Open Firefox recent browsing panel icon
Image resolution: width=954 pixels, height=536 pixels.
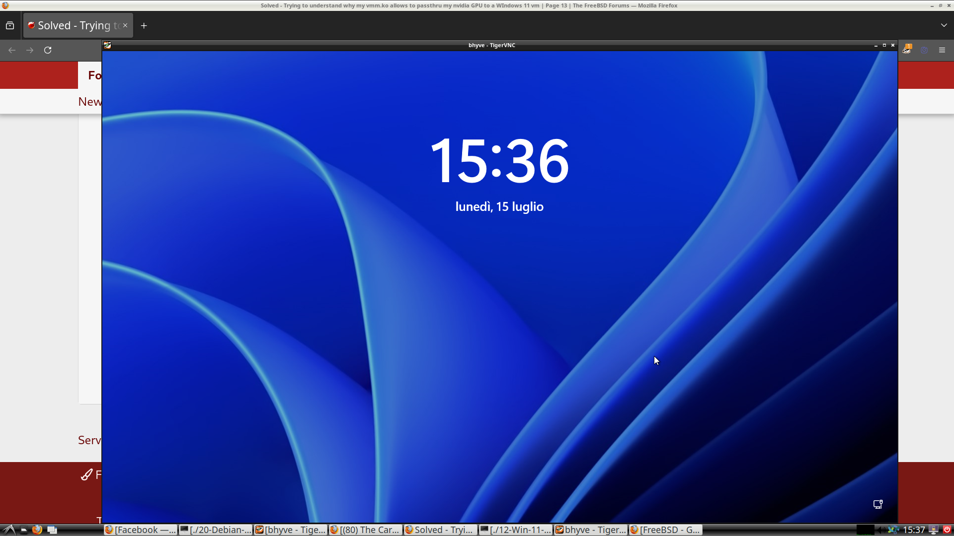(x=10, y=25)
